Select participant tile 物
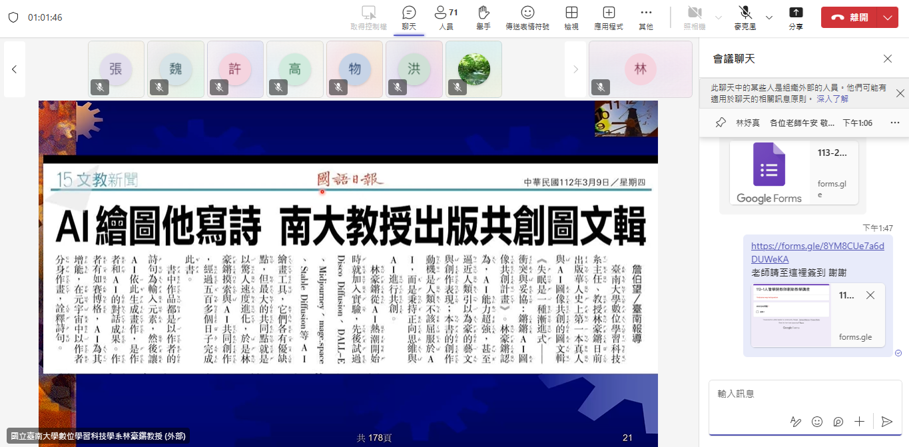The width and height of the screenshot is (909, 447). (354, 69)
